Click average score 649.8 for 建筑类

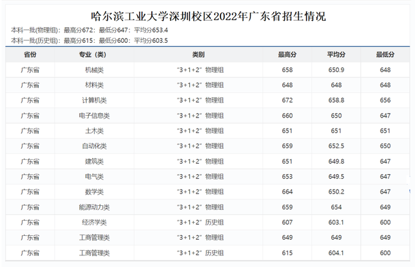336,161
